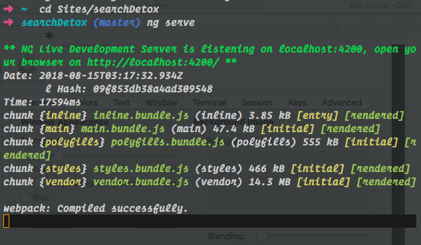Open the Text tab in Preferences
421x245 pixels.
(121, 103)
